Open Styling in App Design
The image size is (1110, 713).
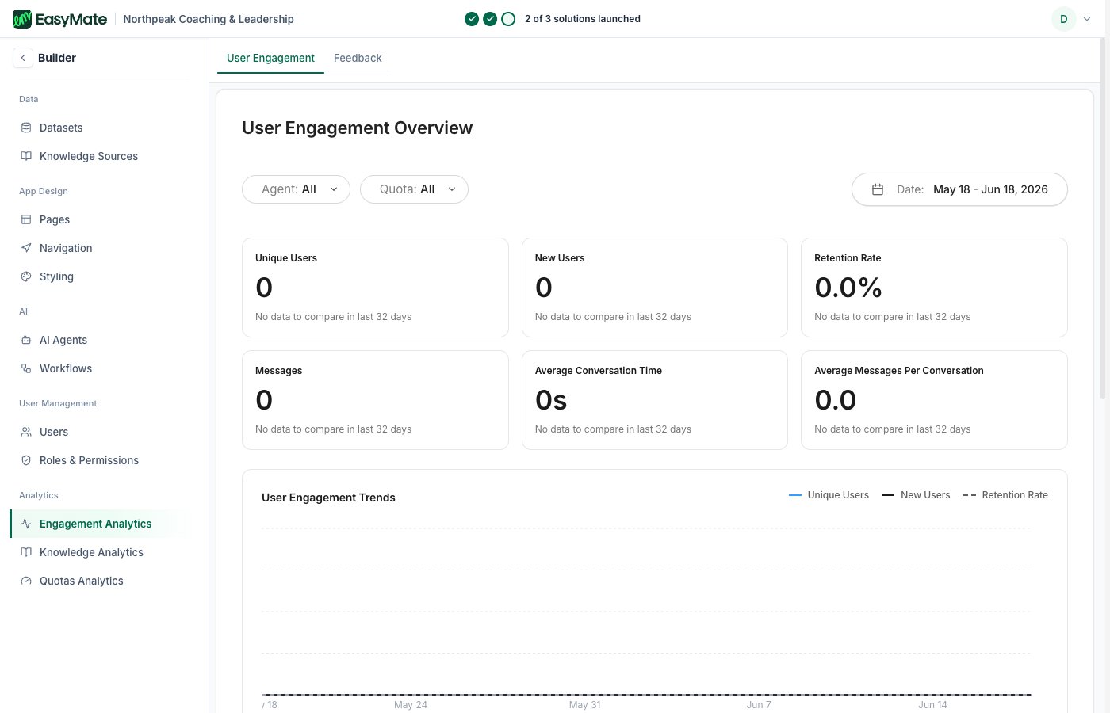click(100, 276)
